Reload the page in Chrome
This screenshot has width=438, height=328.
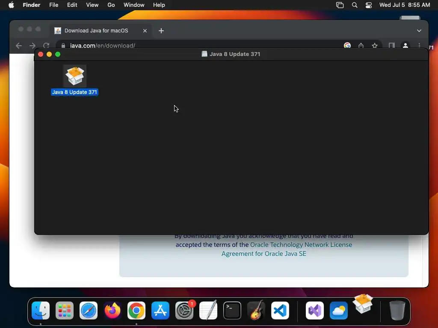46,45
